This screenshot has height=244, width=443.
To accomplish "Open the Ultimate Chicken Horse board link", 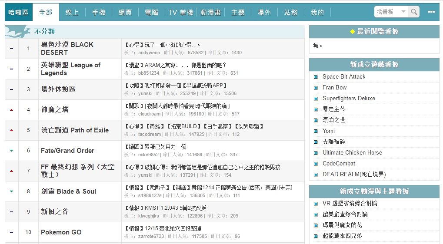I will click(x=352, y=153).
